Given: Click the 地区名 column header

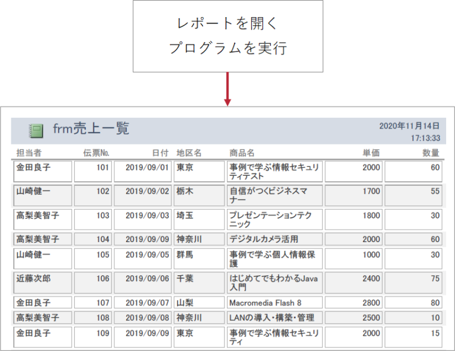Looking at the screenshot, I should coord(189,153).
